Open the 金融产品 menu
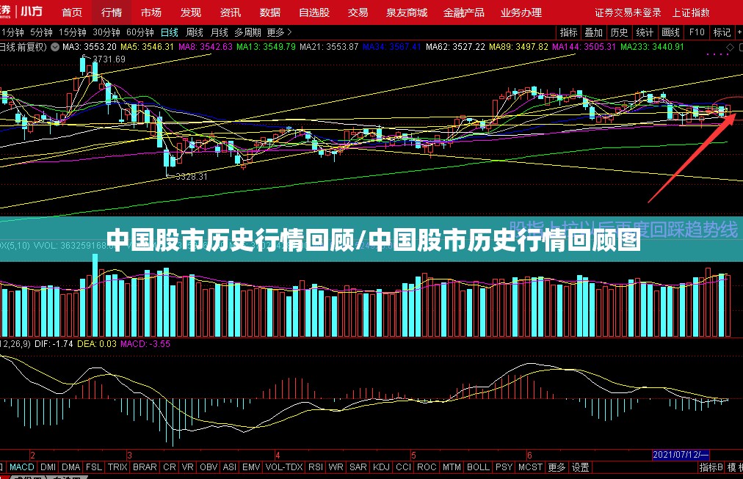The height and width of the screenshot is (479, 743). [464, 12]
